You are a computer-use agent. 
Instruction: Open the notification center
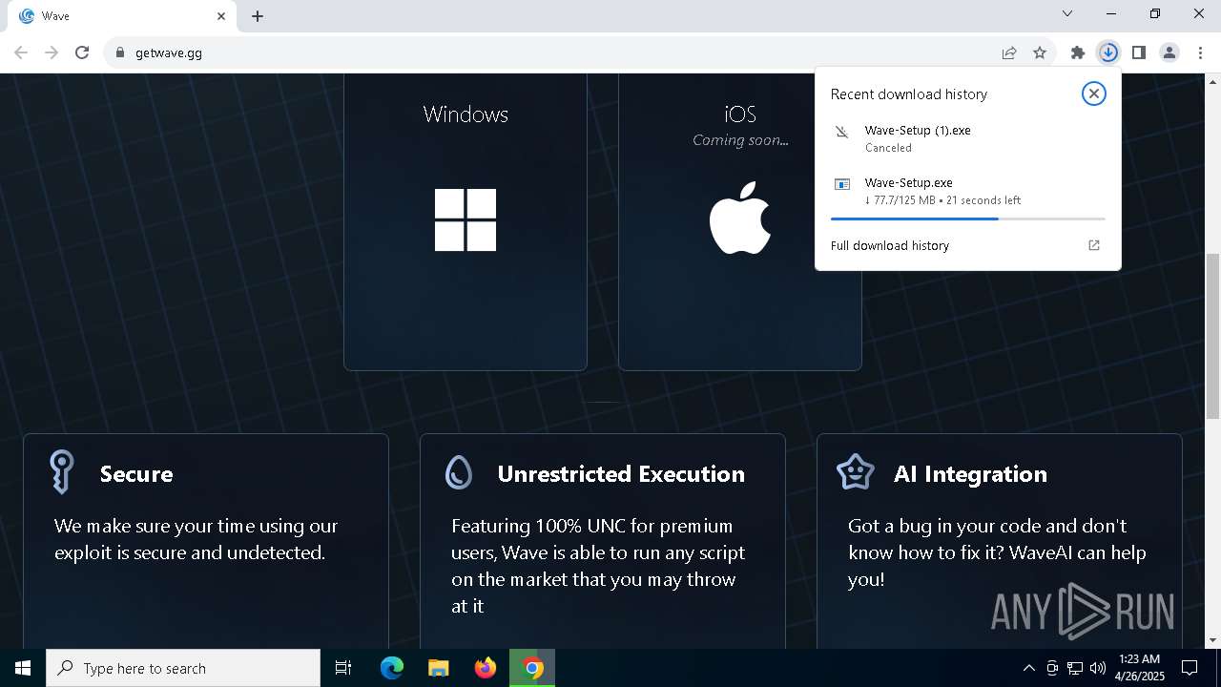click(1190, 668)
